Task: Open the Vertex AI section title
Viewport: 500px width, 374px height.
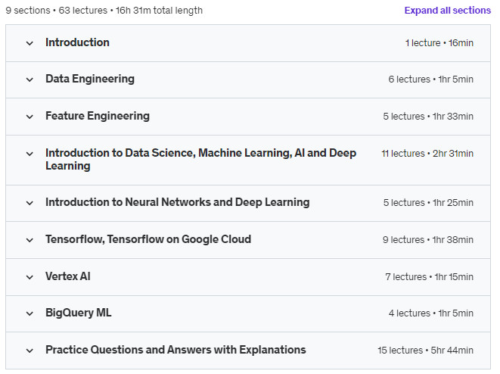Action: [x=68, y=276]
